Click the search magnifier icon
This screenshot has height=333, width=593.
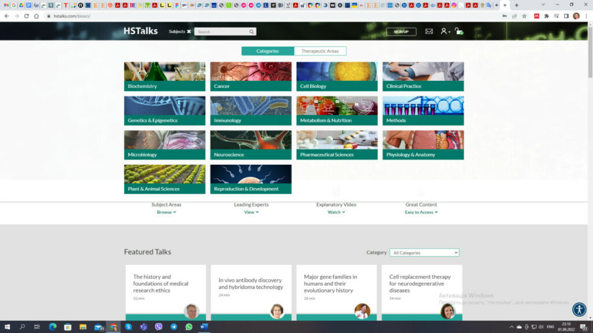251,32
